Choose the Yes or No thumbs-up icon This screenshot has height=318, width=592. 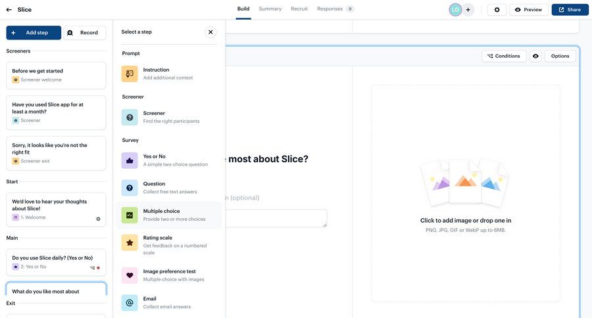tap(130, 160)
